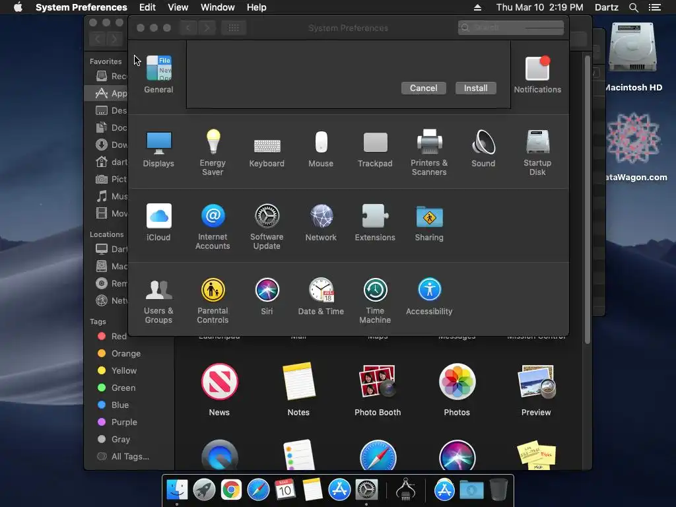
Task: Click the Install button in the dialog
Action: [x=475, y=88]
